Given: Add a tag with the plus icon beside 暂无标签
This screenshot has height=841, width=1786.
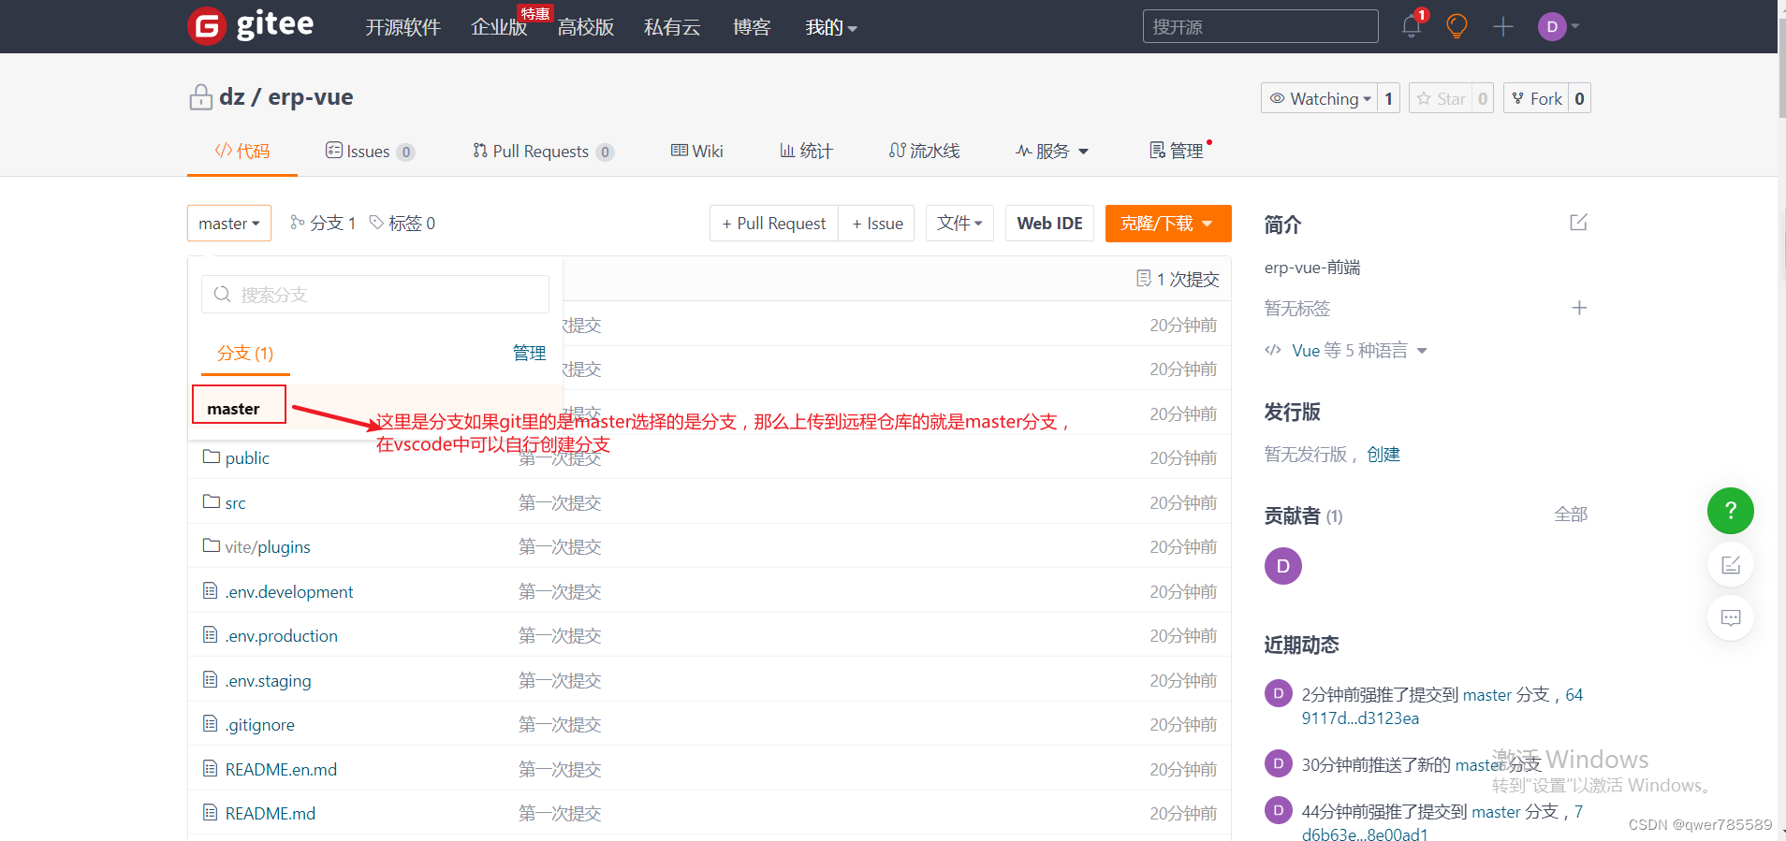Looking at the screenshot, I should click(x=1579, y=308).
